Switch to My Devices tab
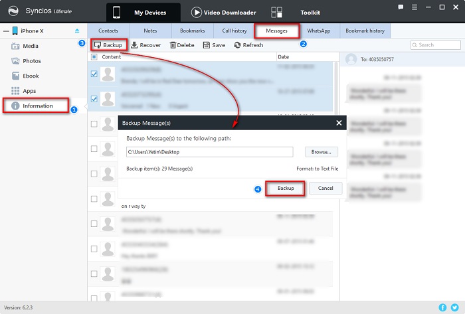This screenshot has width=465, height=314. tap(143, 13)
